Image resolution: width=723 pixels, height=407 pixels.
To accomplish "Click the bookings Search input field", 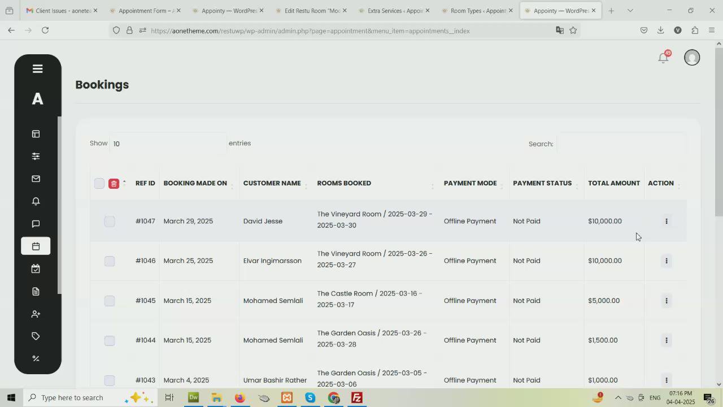I will coord(621,144).
